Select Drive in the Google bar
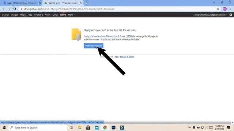234x131 pixels. pos(63,15)
